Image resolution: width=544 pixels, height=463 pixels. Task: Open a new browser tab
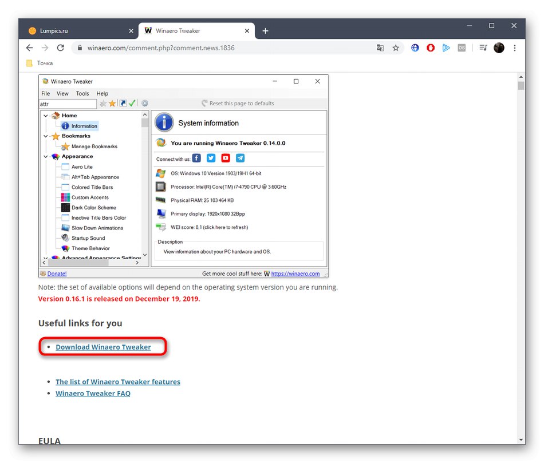pos(265,31)
